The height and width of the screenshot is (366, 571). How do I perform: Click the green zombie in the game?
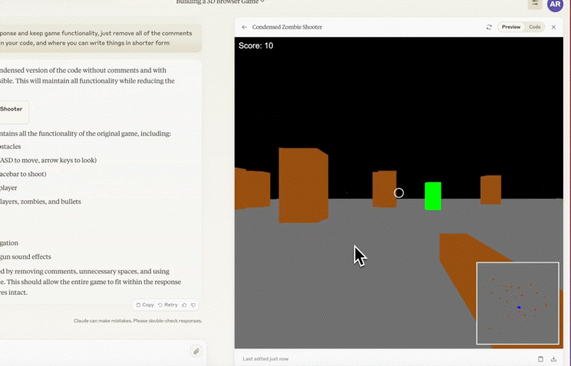pos(433,195)
